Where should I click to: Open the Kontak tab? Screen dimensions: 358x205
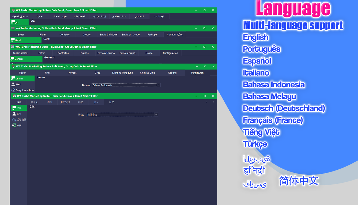tap(73, 73)
